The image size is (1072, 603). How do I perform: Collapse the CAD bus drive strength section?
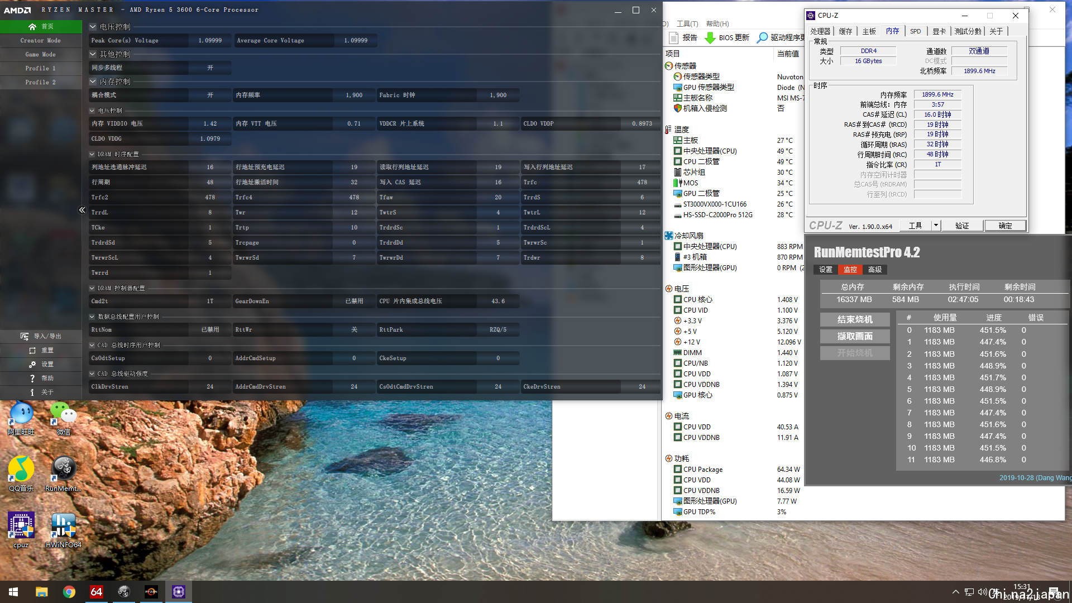92,374
